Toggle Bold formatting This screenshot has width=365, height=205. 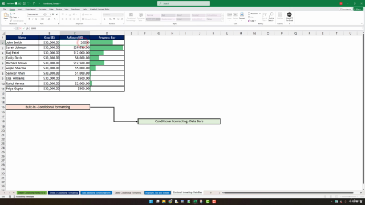coord(29,19)
